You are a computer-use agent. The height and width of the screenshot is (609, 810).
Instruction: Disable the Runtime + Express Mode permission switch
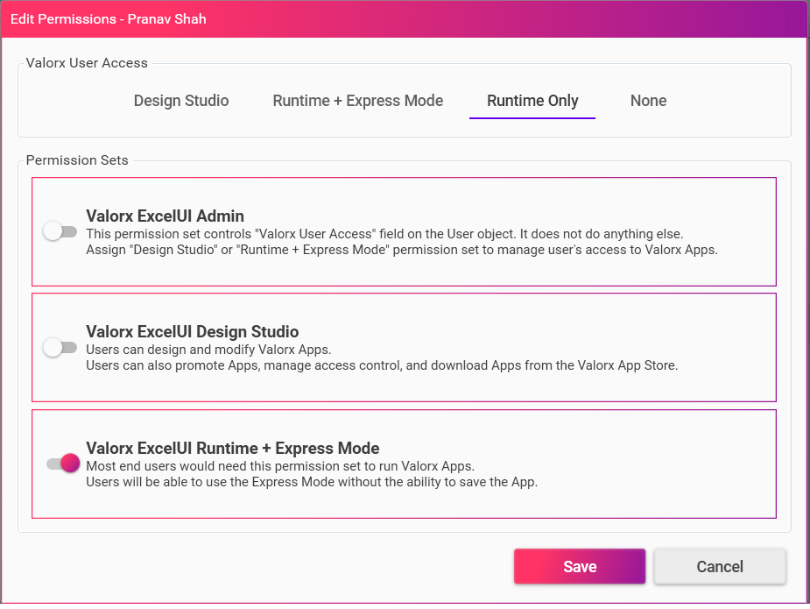click(x=64, y=464)
